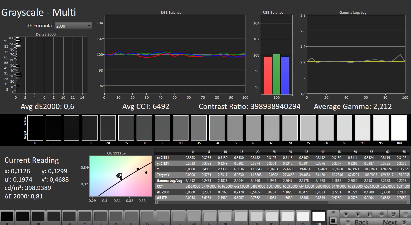The height and width of the screenshot is (225, 411).
Task: Click the stop measurement icon
Action: 346,214
